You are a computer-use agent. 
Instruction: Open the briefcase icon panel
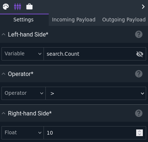point(30,7)
